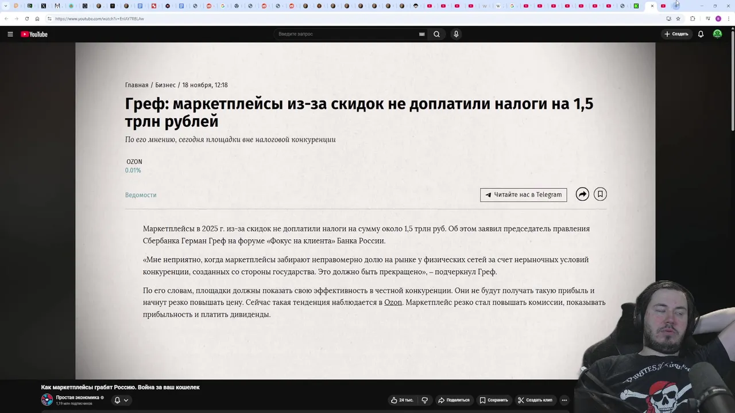Open YouTube notifications bell in header
The image size is (735, 413).
(701, 34)
